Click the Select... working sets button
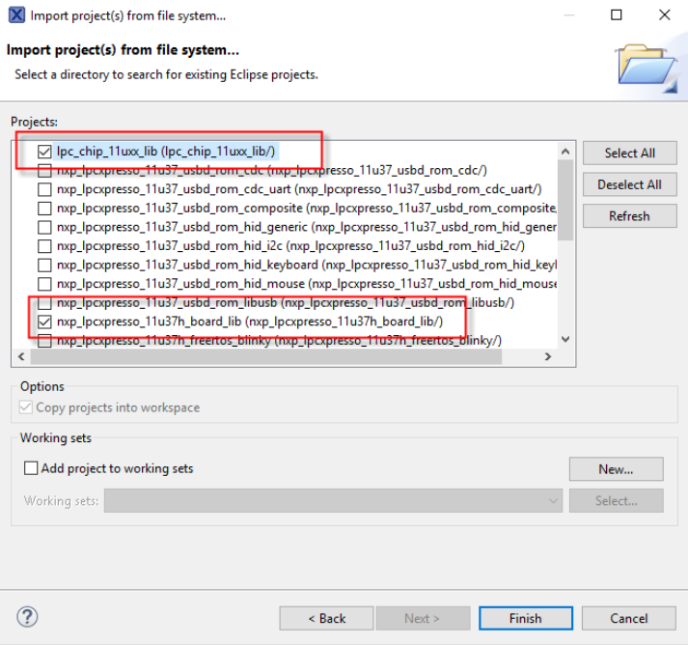Viewport: 688px width, 645px height. coord(616,500)
